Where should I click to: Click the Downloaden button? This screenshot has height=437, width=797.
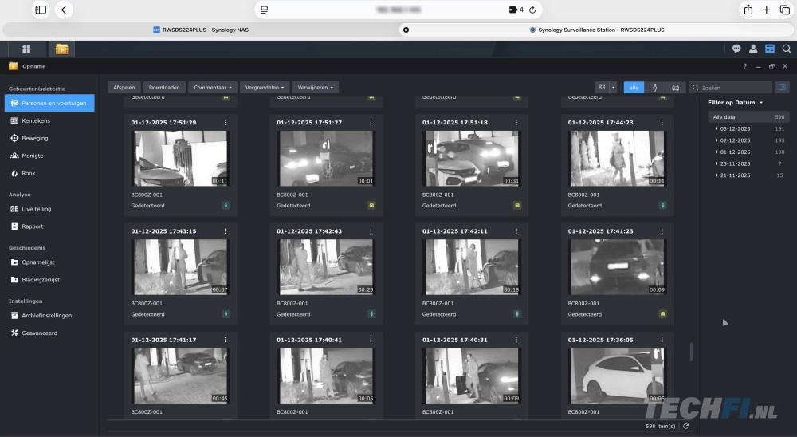(x=164, y=88)
